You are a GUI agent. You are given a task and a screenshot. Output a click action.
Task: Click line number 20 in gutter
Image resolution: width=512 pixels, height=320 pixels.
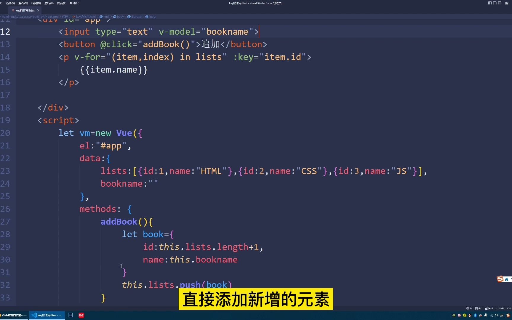click(5, 133)
